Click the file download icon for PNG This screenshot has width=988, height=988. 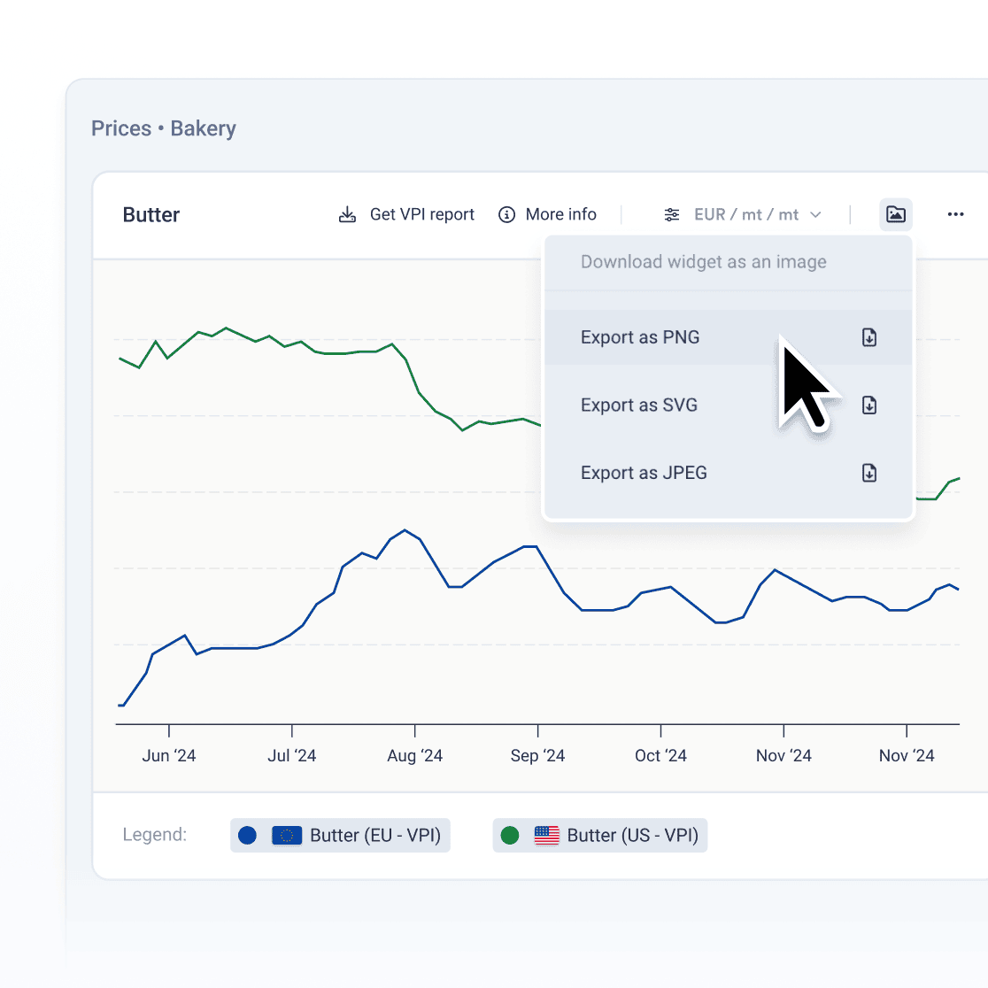(x=869, y=337)
